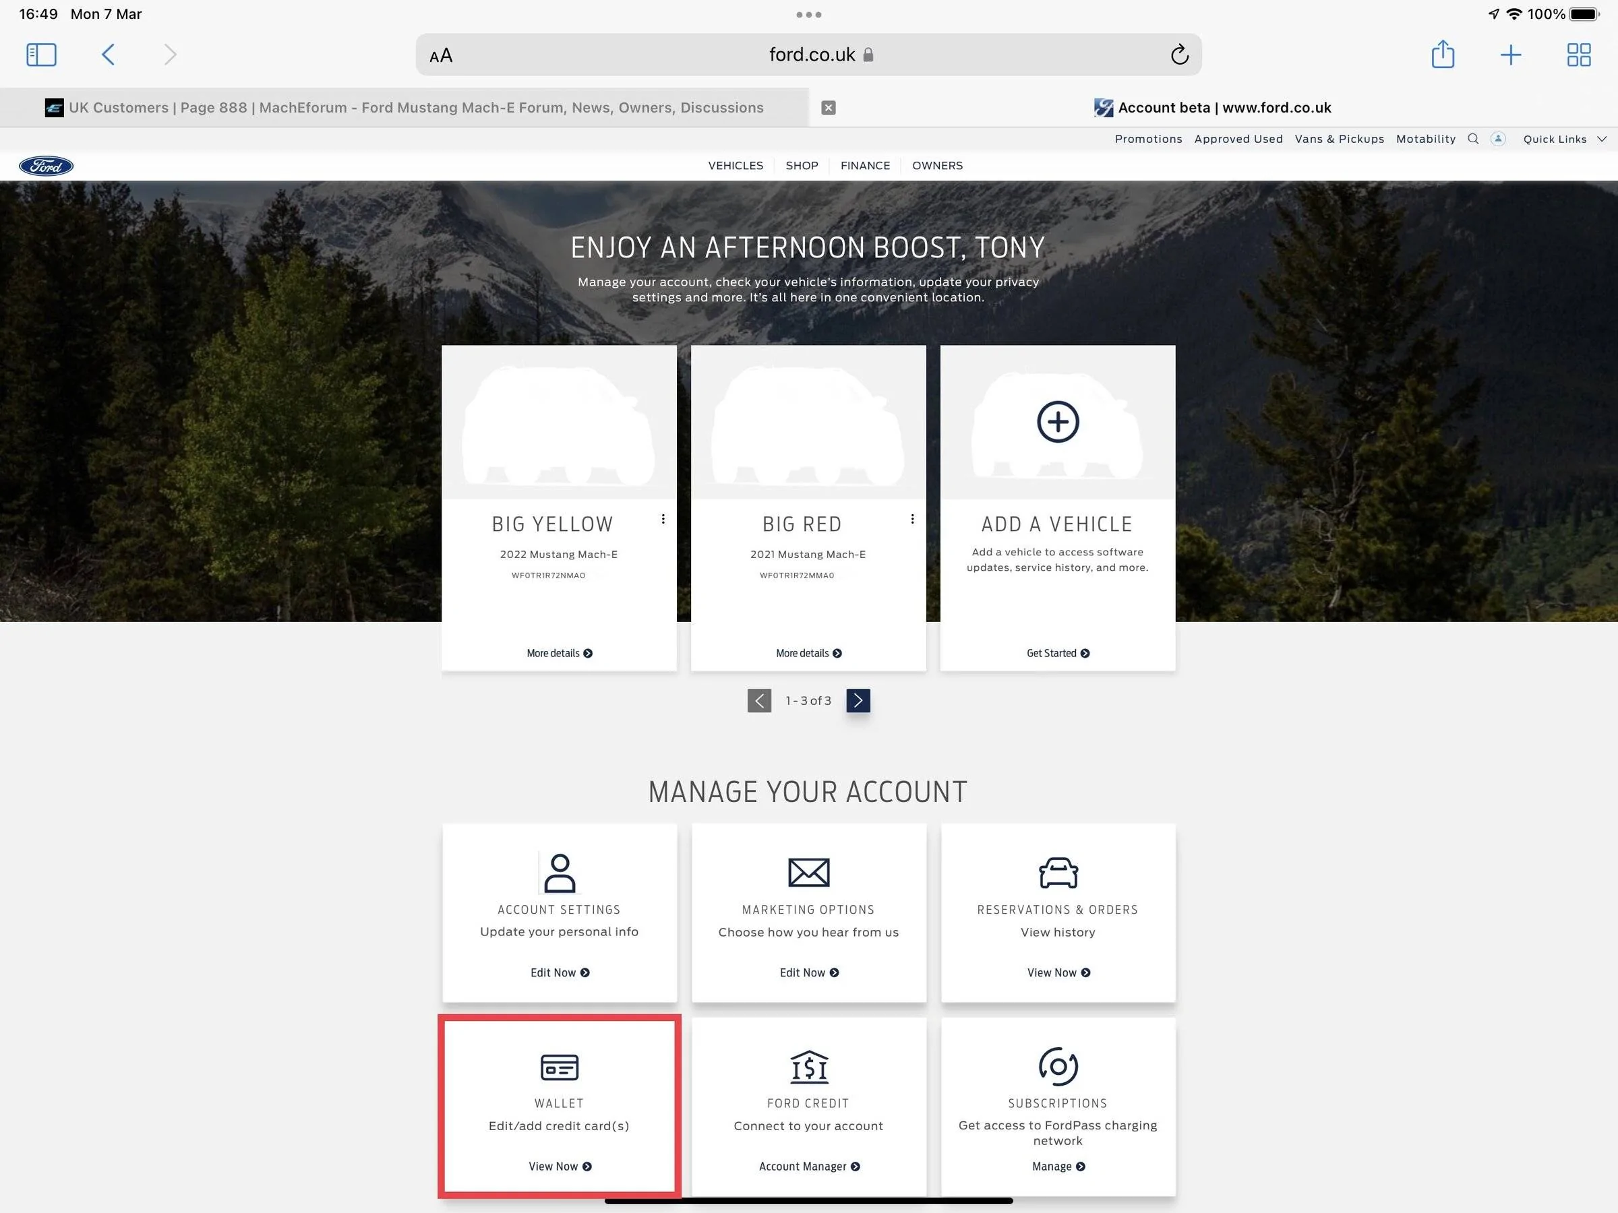Click View Now under Wallet

(560, 1167)
